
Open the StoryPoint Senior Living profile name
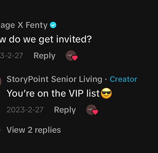click(x=55, y=79)
